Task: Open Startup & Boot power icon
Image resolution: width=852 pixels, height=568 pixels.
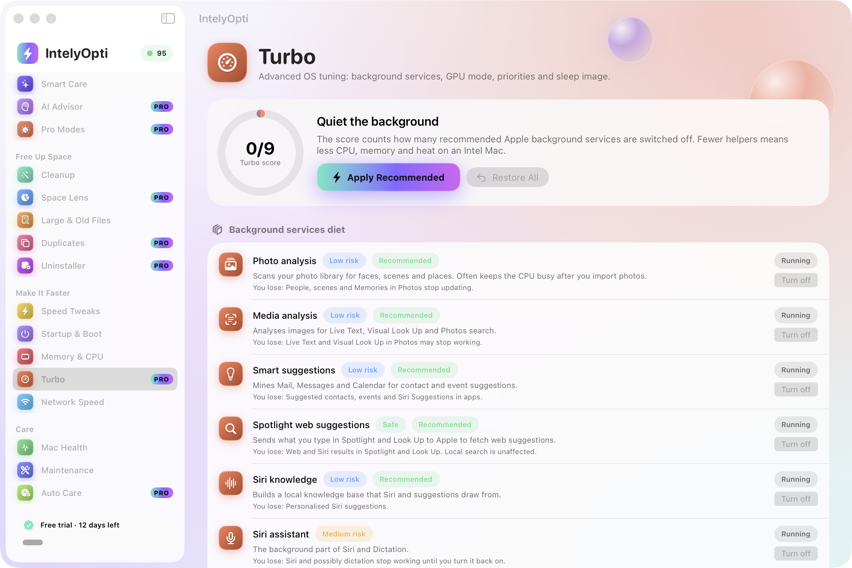Action: [25, 334]
